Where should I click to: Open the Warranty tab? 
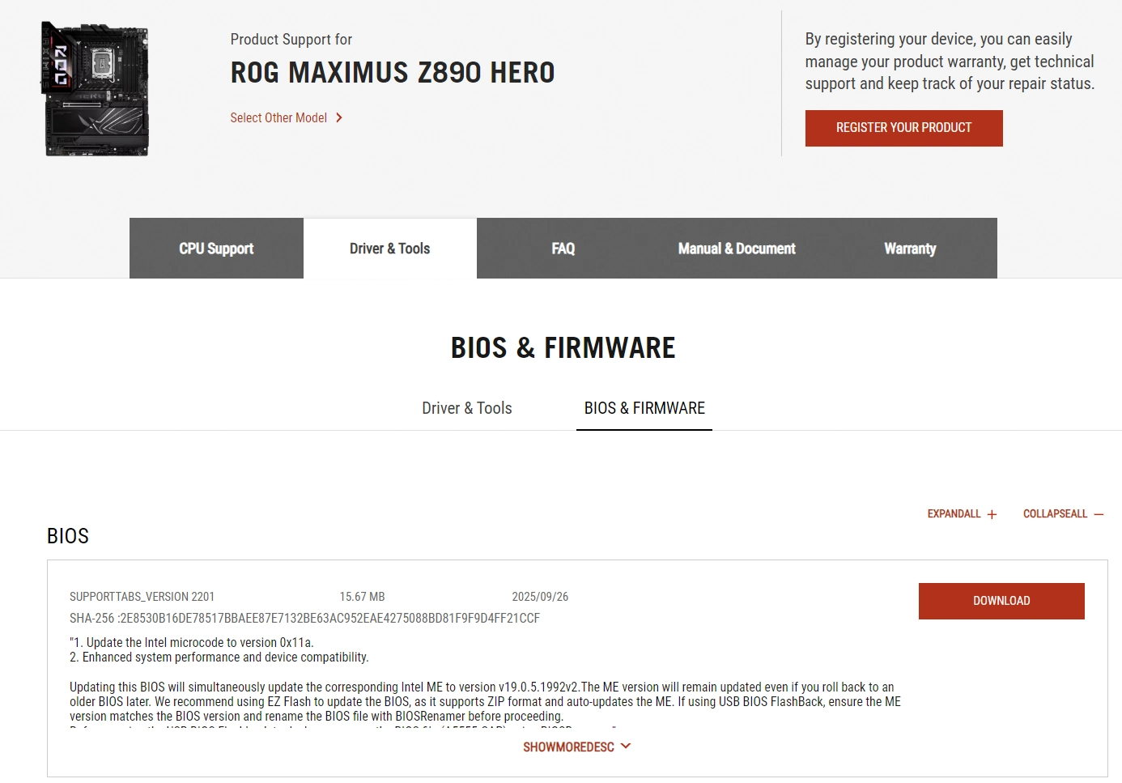coord(909,248)
